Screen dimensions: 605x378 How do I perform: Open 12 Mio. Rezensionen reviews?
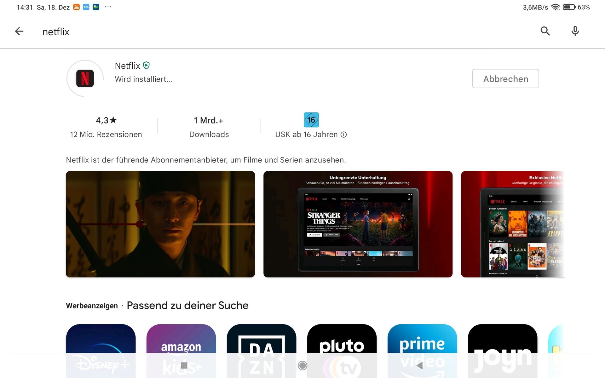[x=106, y=135]
